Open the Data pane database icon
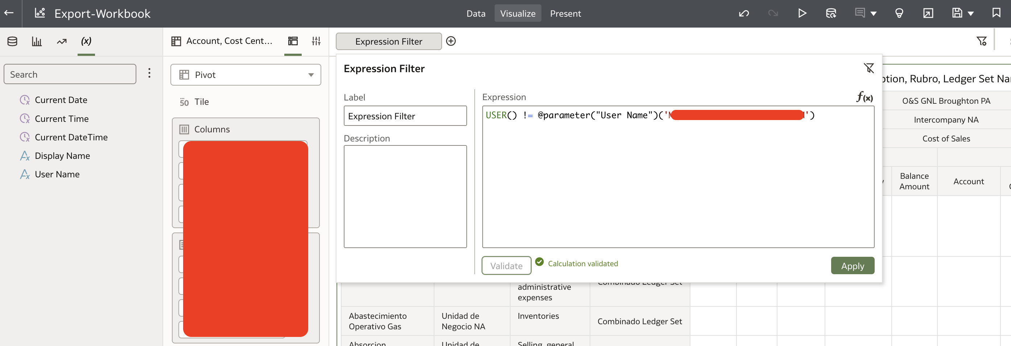Image resolution: width=1011 pixels, height=346 pixels. 12,41
